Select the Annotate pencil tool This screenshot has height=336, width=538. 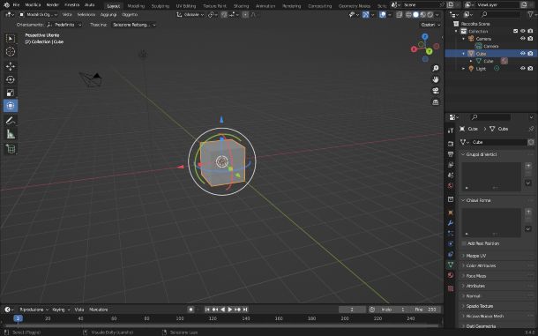11,121
